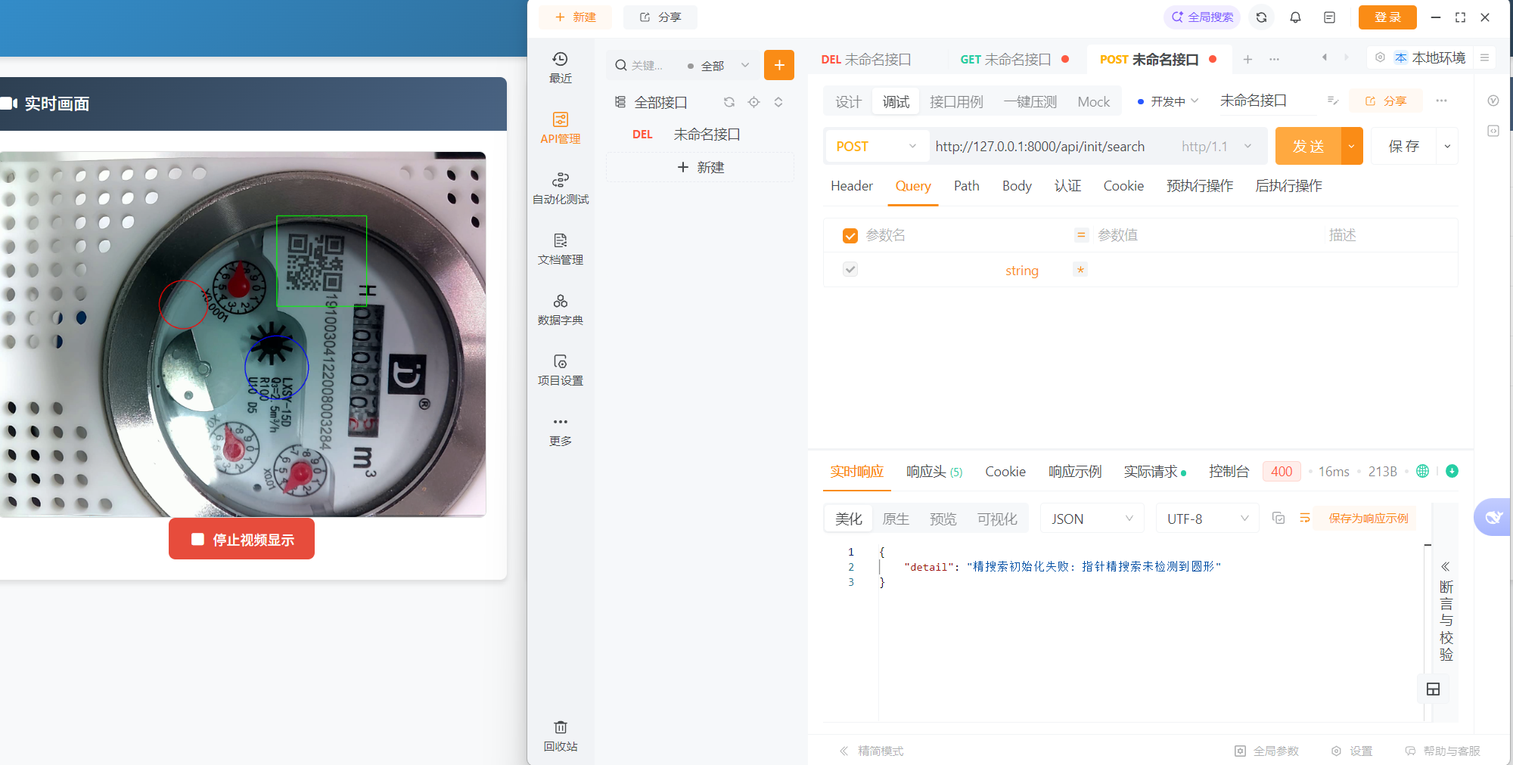
Task: Click the 发送 send button
Action: point(1308,147)
